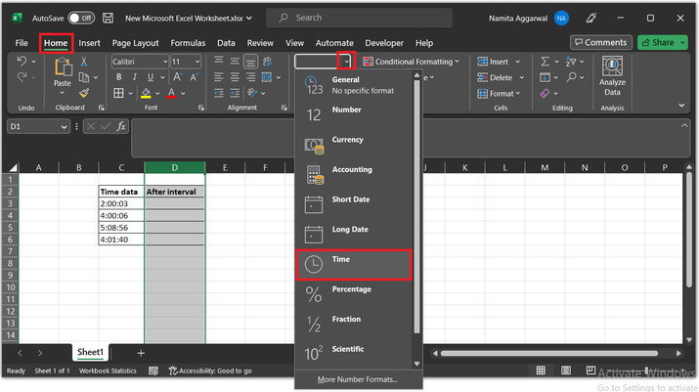
Task: Click the Orientation text angle icon
Action: tap(252, 93)
